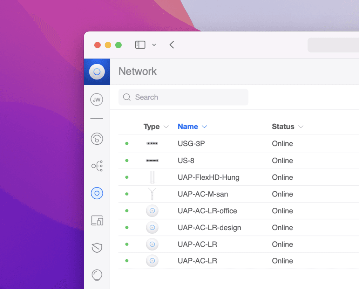Open the Security shield icon in sidebar
Viewport: 359px width, 289px height.
pyautogui.click(x=97, y=248)
